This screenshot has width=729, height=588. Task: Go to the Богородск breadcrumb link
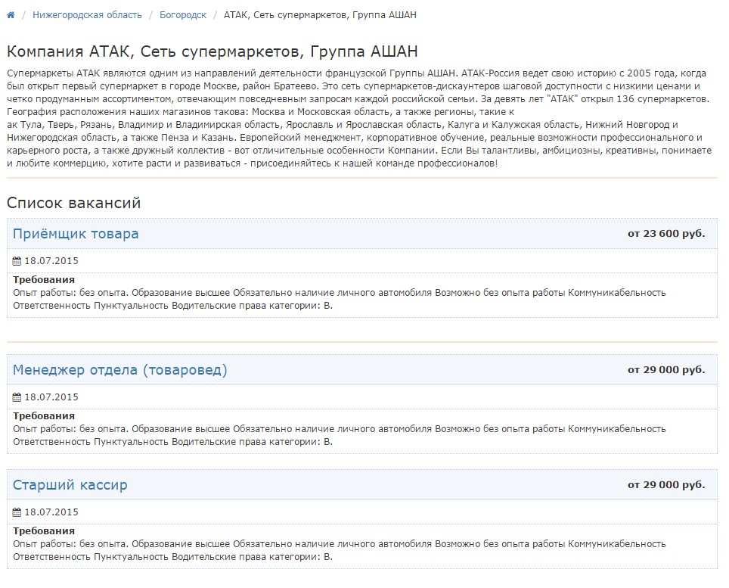(x=183, y=15)
